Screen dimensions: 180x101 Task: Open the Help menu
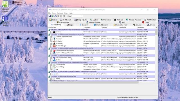[71, 13]
